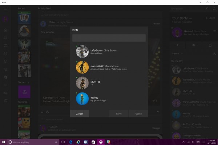The width and height of the screenshot is (218, 145).
Task: Click Harlem5 Travis Pope party member
Action: (x=194, y=33)
